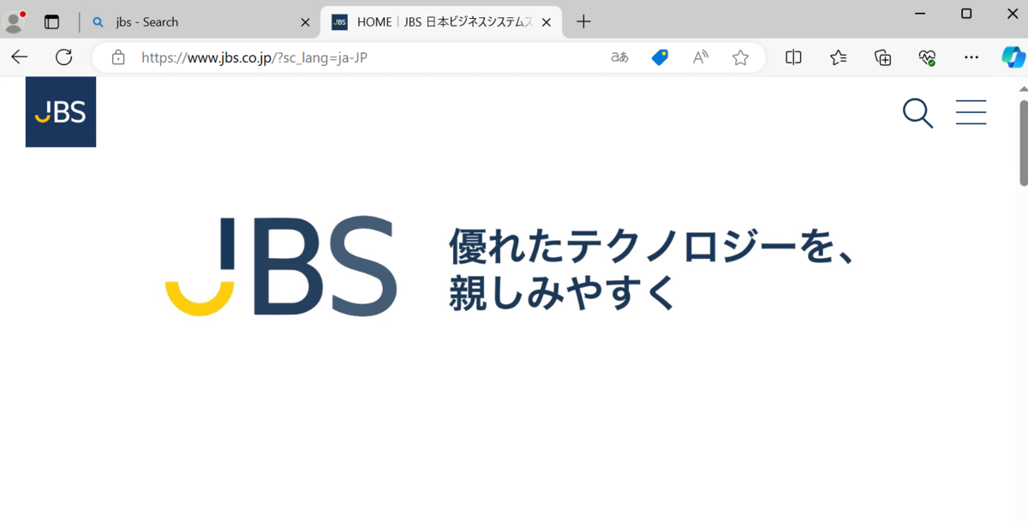Open the translate page icon
Image resolution: width=1028 pixels, height=521 pixels.
(619, 57)
